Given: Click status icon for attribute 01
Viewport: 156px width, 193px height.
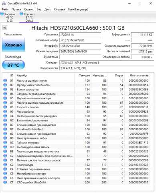Looking at the screenshot, I should (5, 80).
